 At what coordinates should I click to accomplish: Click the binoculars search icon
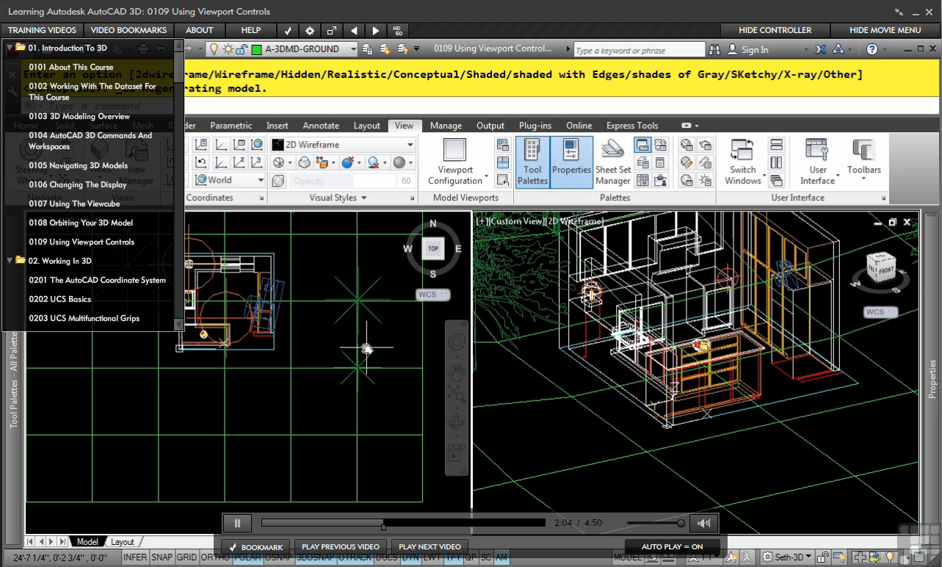tap(715, 49)
